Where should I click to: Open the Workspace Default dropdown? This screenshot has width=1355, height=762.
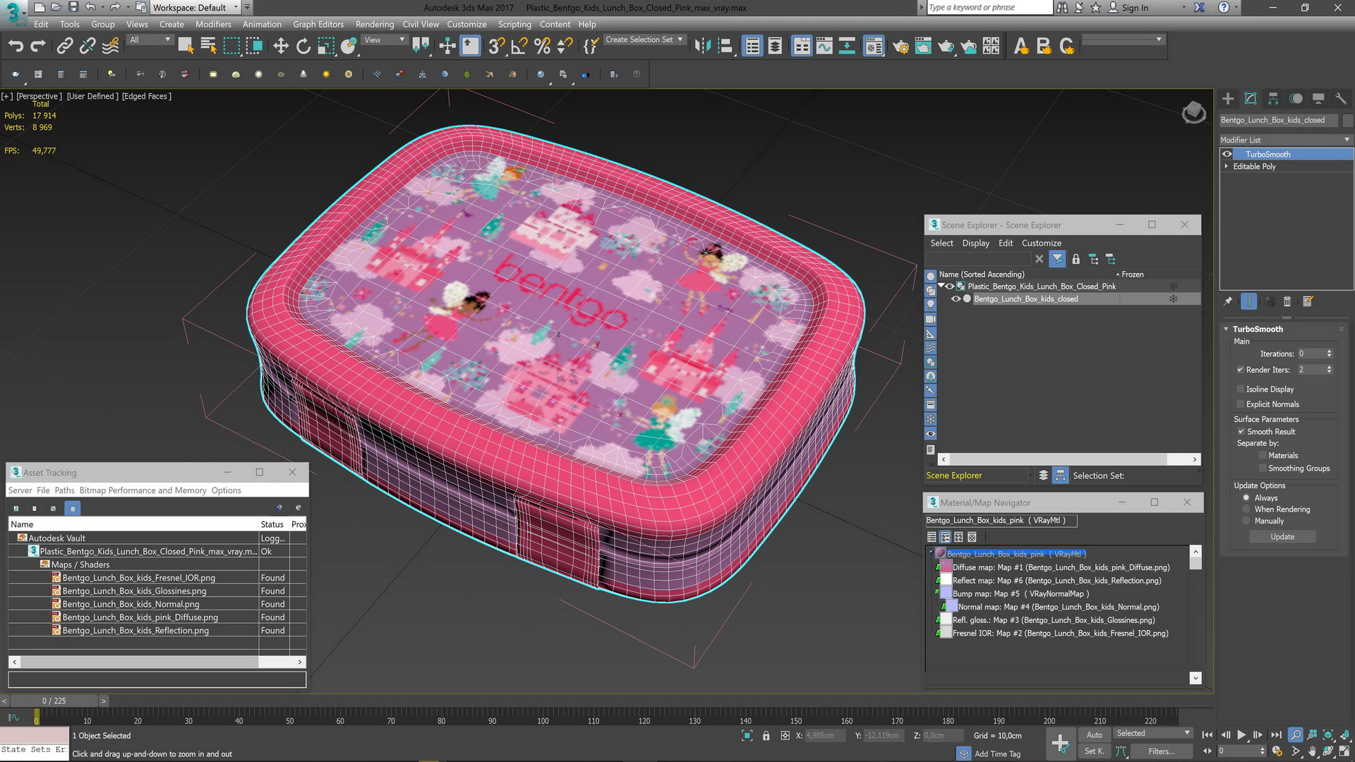pos(195,8)
